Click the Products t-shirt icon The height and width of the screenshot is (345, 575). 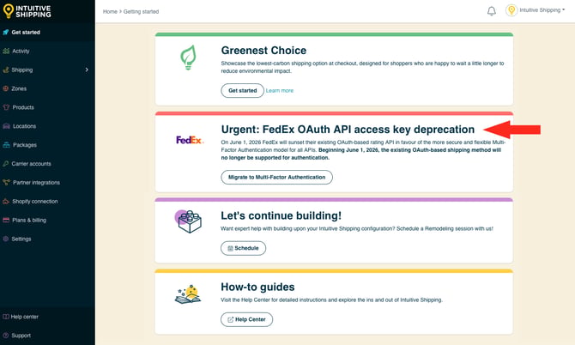6,107
